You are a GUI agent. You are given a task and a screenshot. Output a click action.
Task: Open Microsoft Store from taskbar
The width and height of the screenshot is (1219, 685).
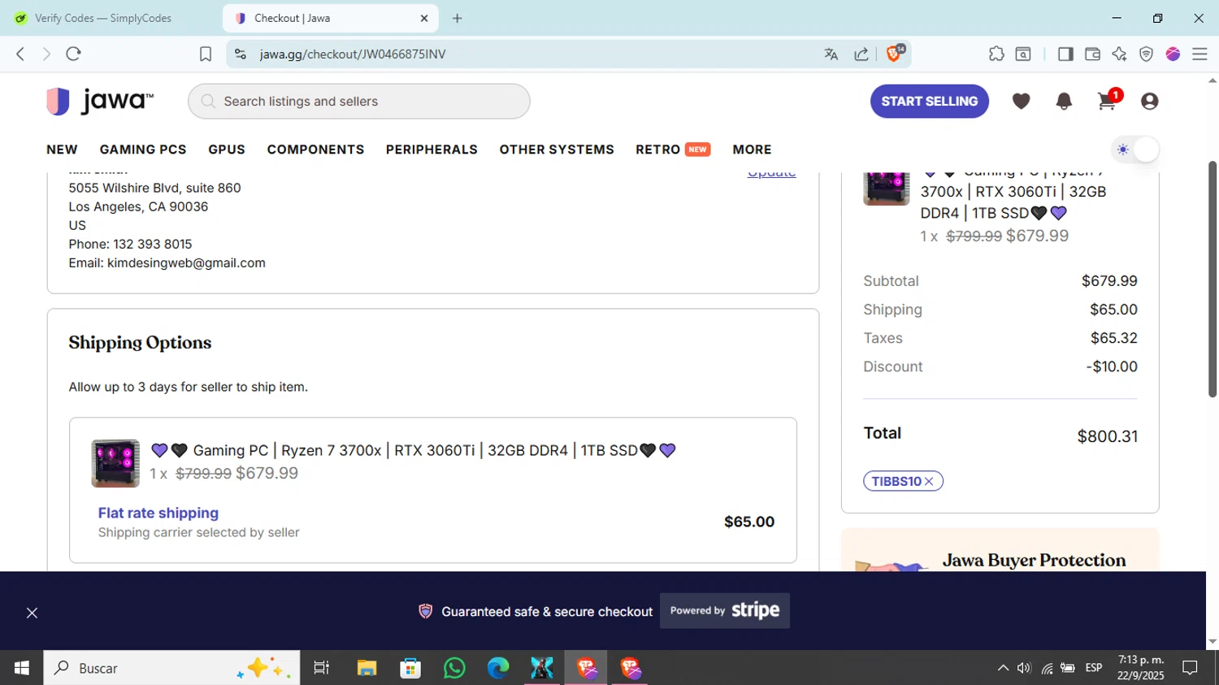tap(410, 668)
